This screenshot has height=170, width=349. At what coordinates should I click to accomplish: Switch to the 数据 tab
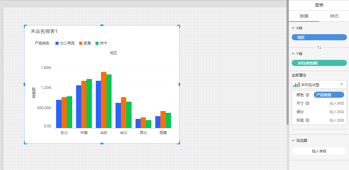click(x=304, y=16)
